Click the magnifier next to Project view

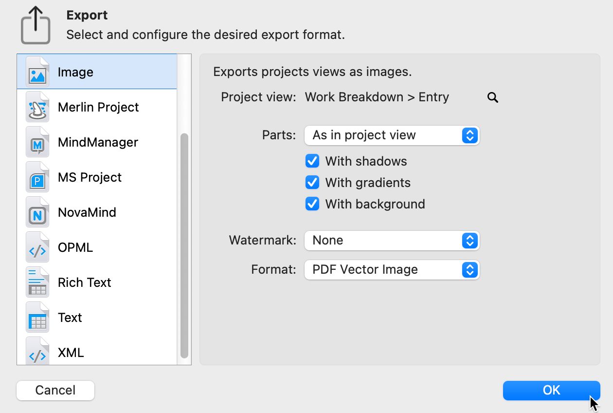[492, 98]
